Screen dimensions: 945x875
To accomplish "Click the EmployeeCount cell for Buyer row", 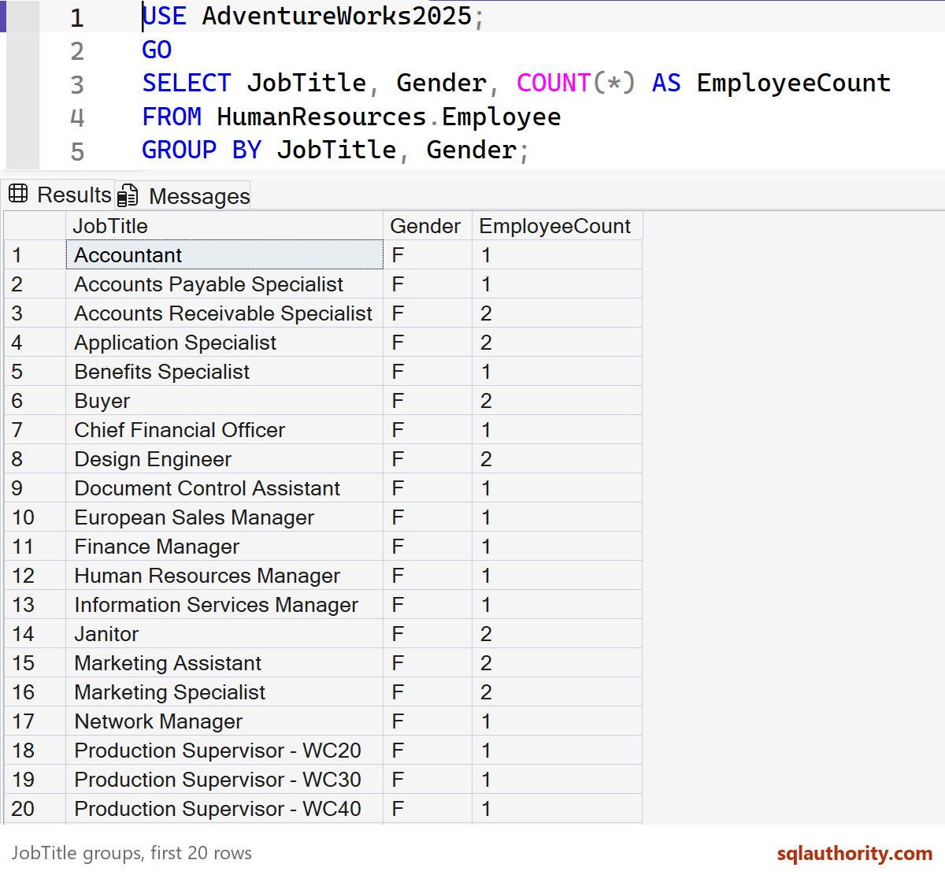I will pos(558,401).
